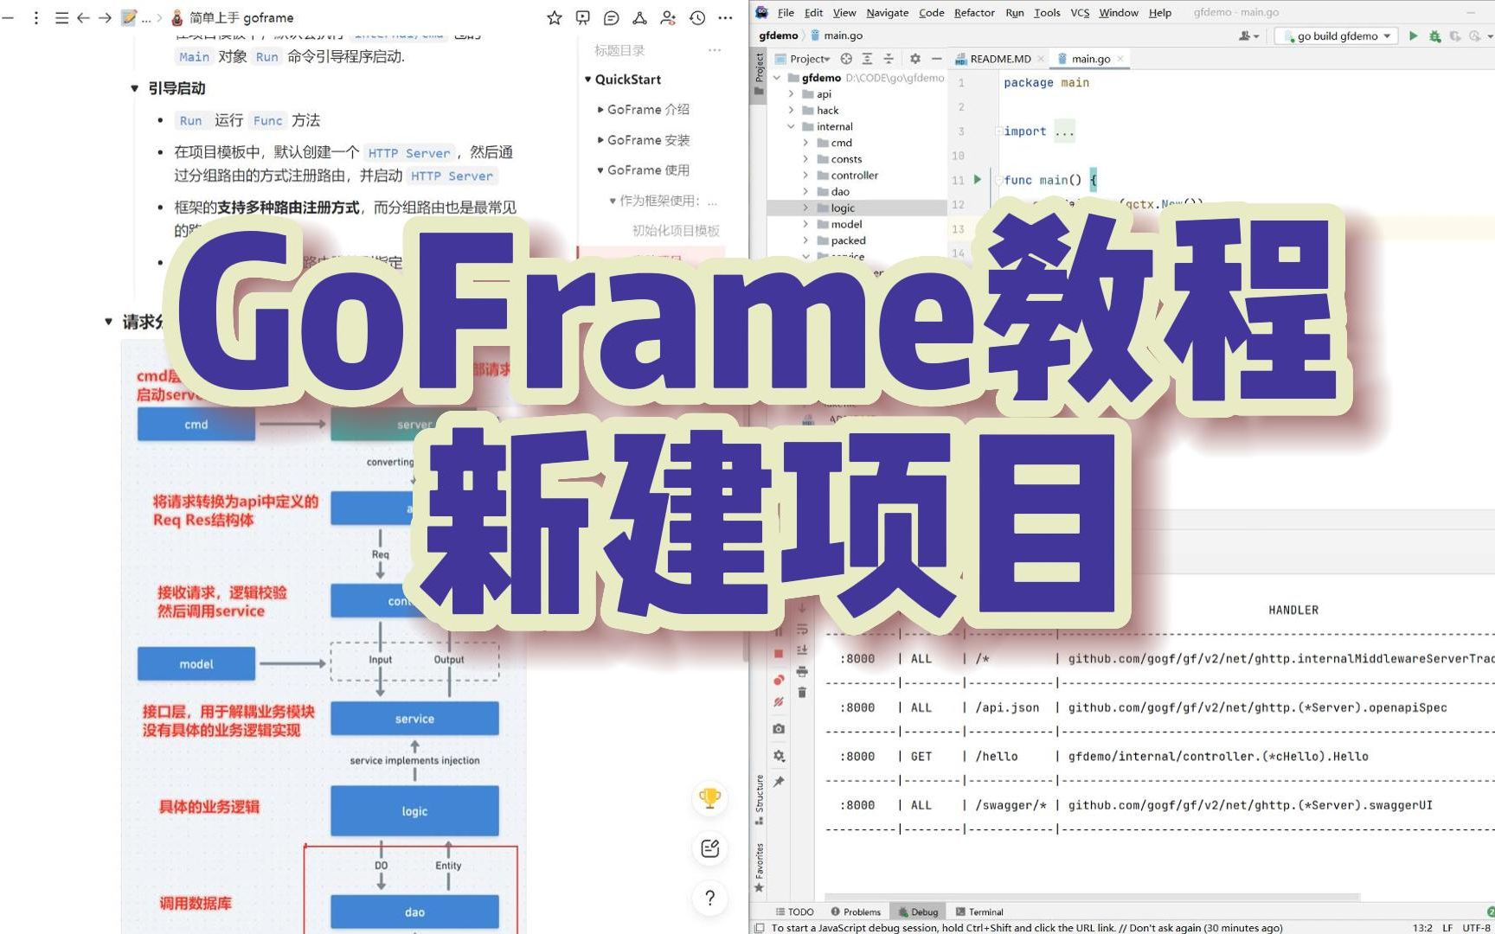
Task: Open the Refactor menu
Action: 974,12
